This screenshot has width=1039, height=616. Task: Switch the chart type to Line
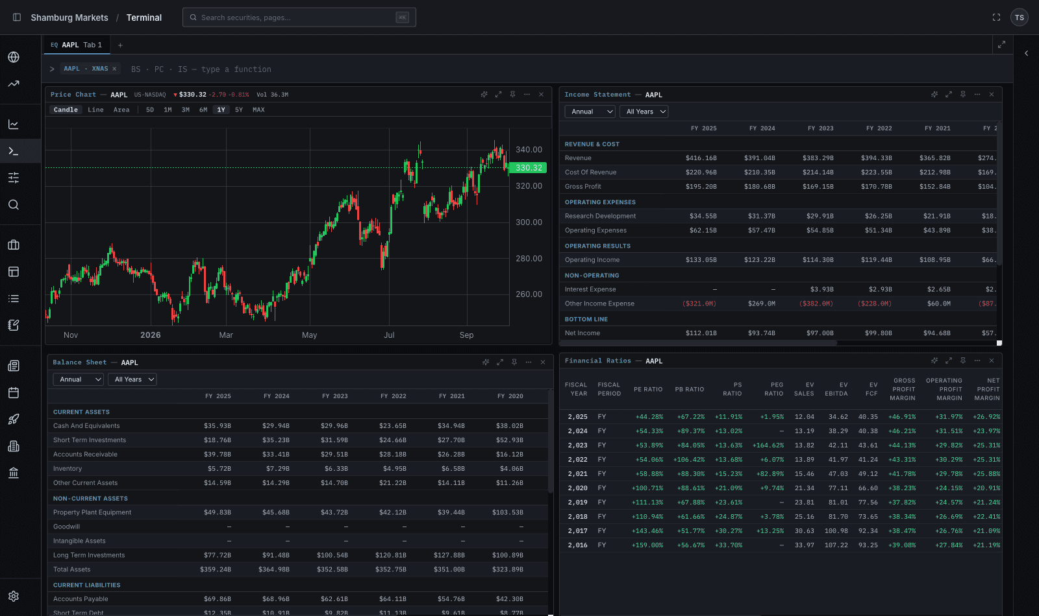[96, 110]
